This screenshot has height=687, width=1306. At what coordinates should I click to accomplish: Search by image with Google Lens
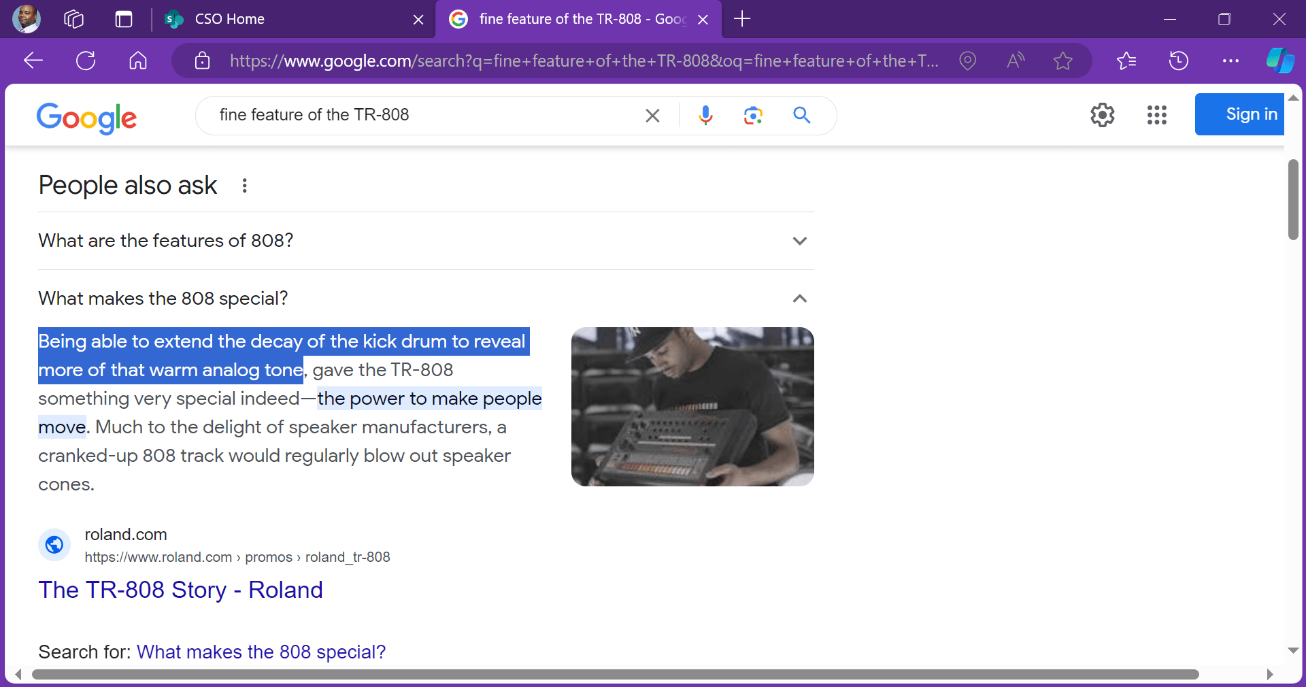pos(753,116)
